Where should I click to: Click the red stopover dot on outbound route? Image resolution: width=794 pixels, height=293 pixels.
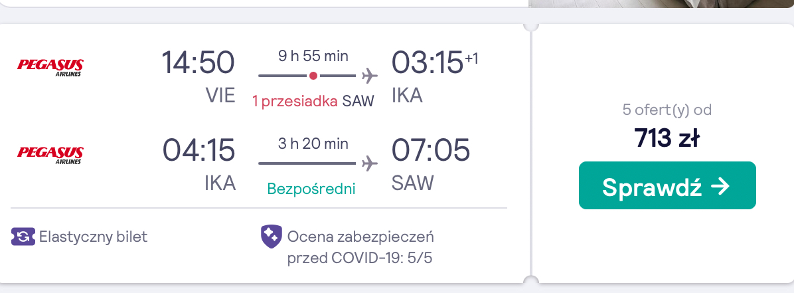pos(313,76)
